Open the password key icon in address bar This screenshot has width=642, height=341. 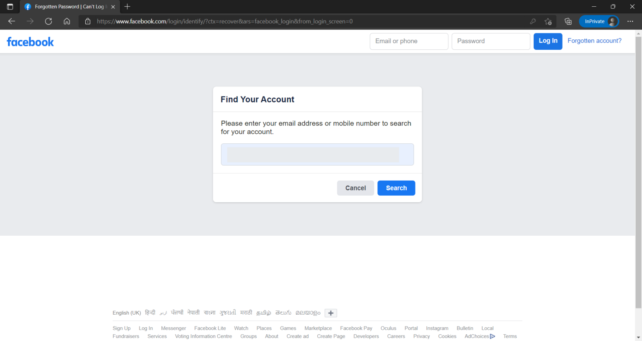[x=533, y=21]
